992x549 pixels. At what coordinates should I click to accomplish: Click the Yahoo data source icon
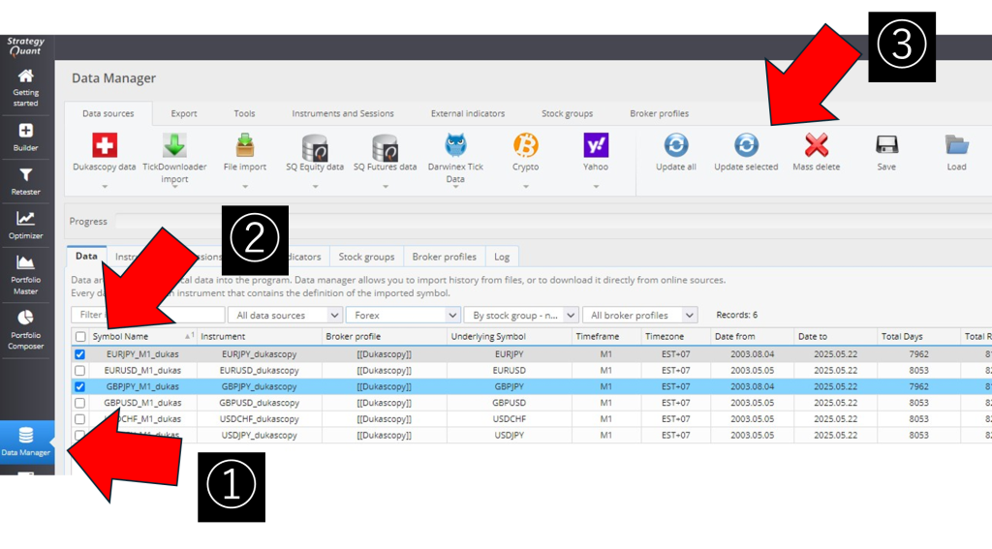[596, 146]
